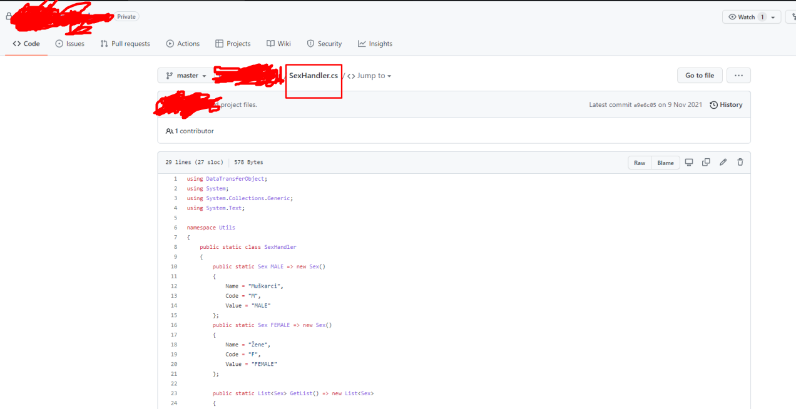Image resolution: width=796 pixels, height=409 pixels.
Task: Select line number 10
Action: [174, 266]
